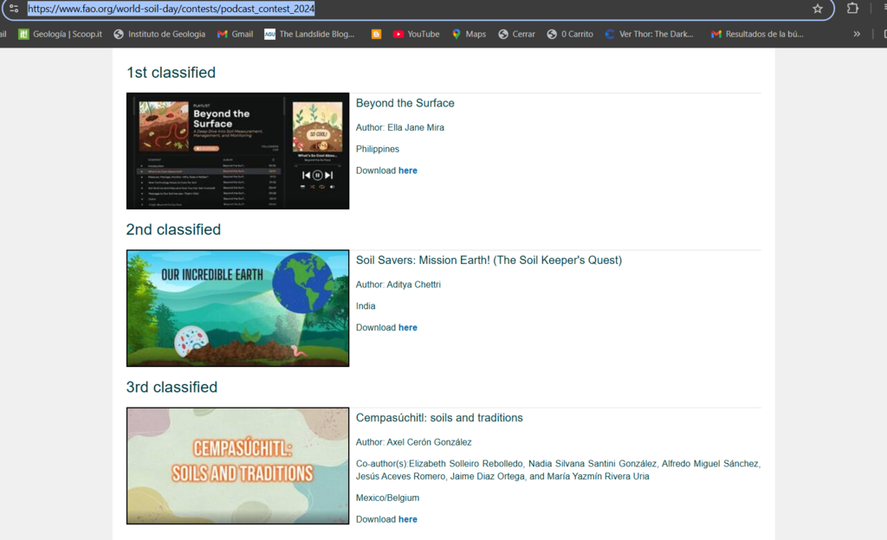Open the Cerrar bookmark
The image size is (887, 540).
point(516,34)
